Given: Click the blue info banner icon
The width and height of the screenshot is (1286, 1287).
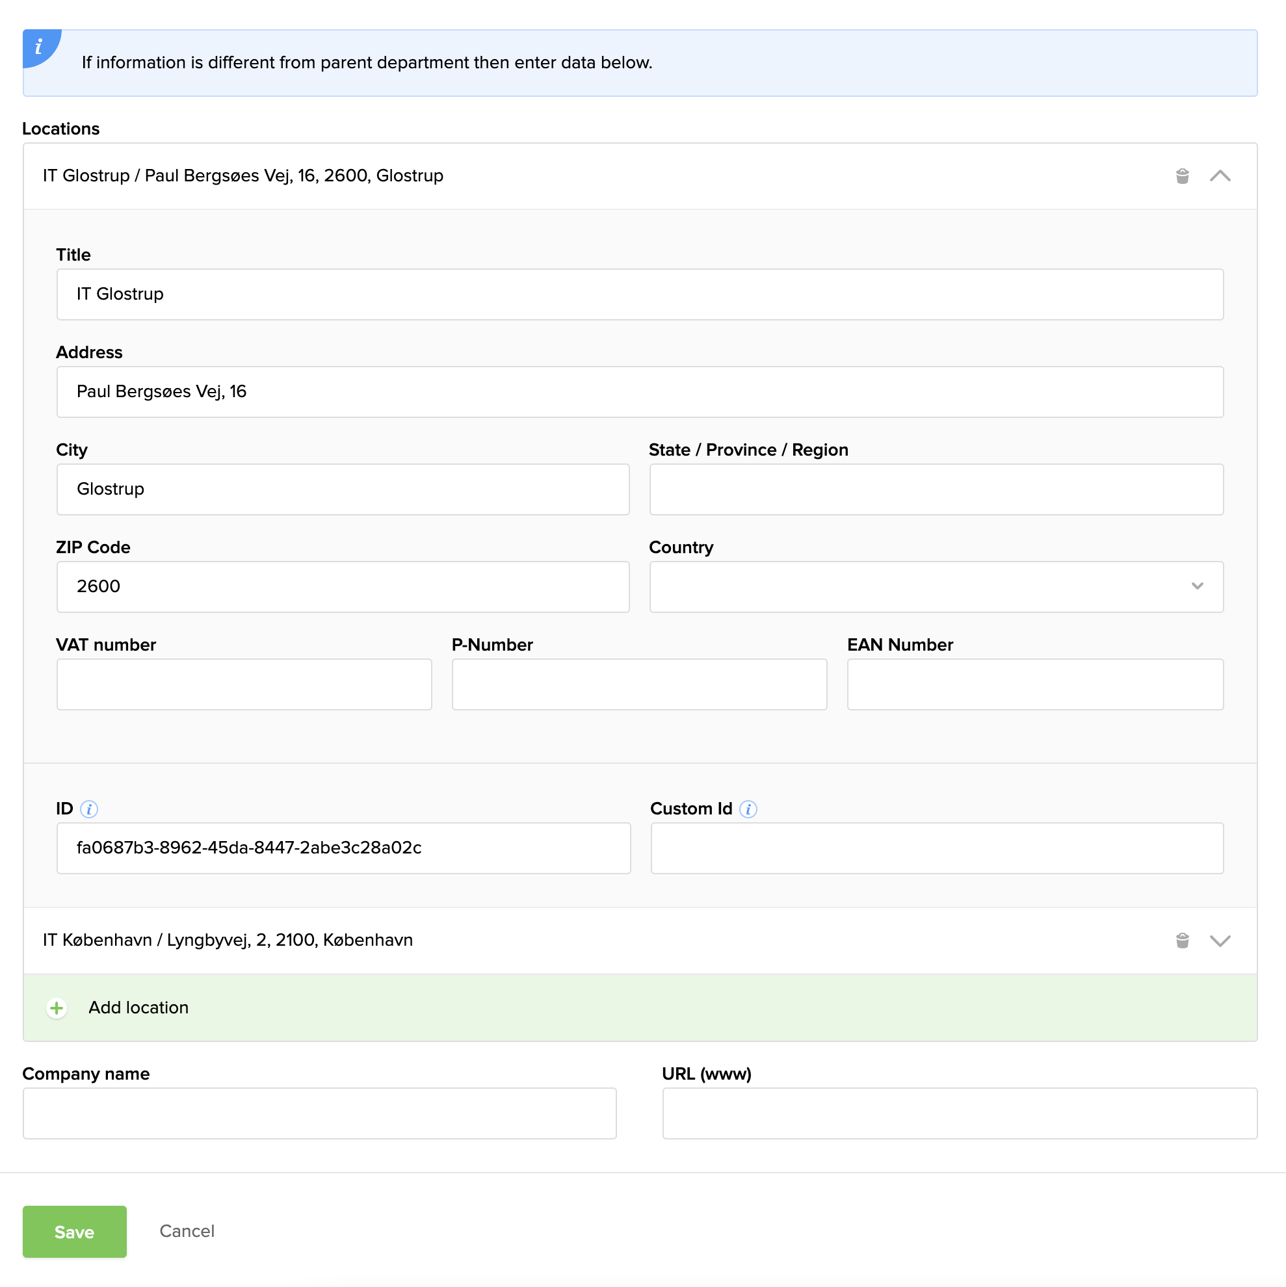Looking at the screenshot, I should point(38,47).
